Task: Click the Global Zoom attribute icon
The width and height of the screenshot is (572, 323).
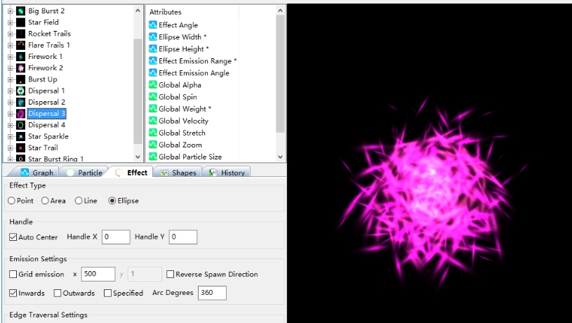Action: [153, 145]
